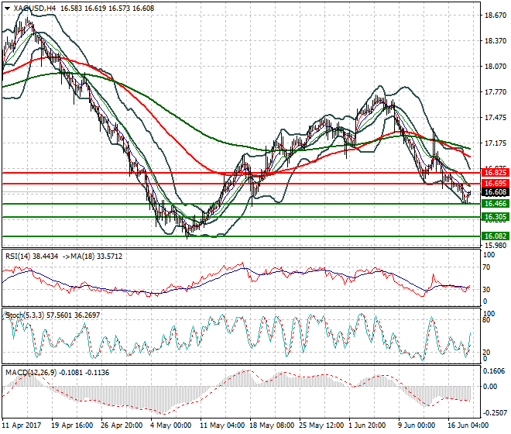Select the 1 Jun 20:00 date label
The width and height of the screenshot is (511, 434).
pyautogui.click(x=367, y=425)
